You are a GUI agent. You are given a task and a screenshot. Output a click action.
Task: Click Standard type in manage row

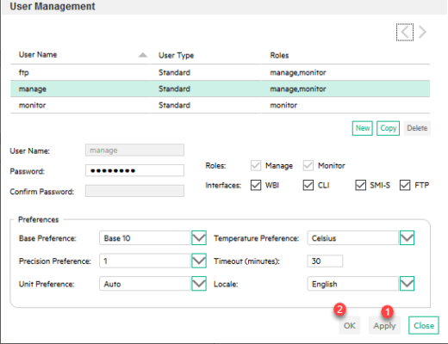coord(174,89)
